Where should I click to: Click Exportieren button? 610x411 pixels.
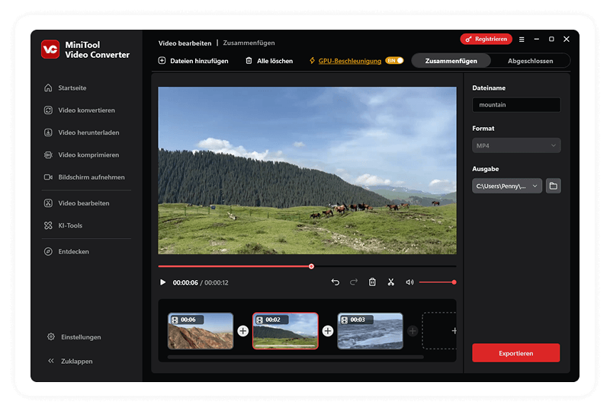point(516,353)
